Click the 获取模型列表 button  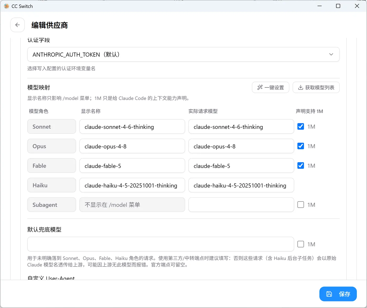pos(316,87)
